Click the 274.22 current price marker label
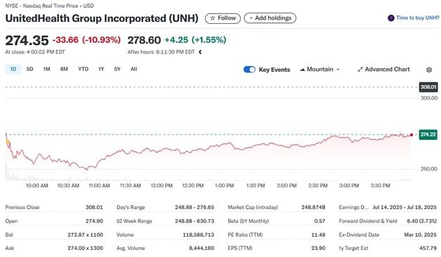 coord(428,134)
